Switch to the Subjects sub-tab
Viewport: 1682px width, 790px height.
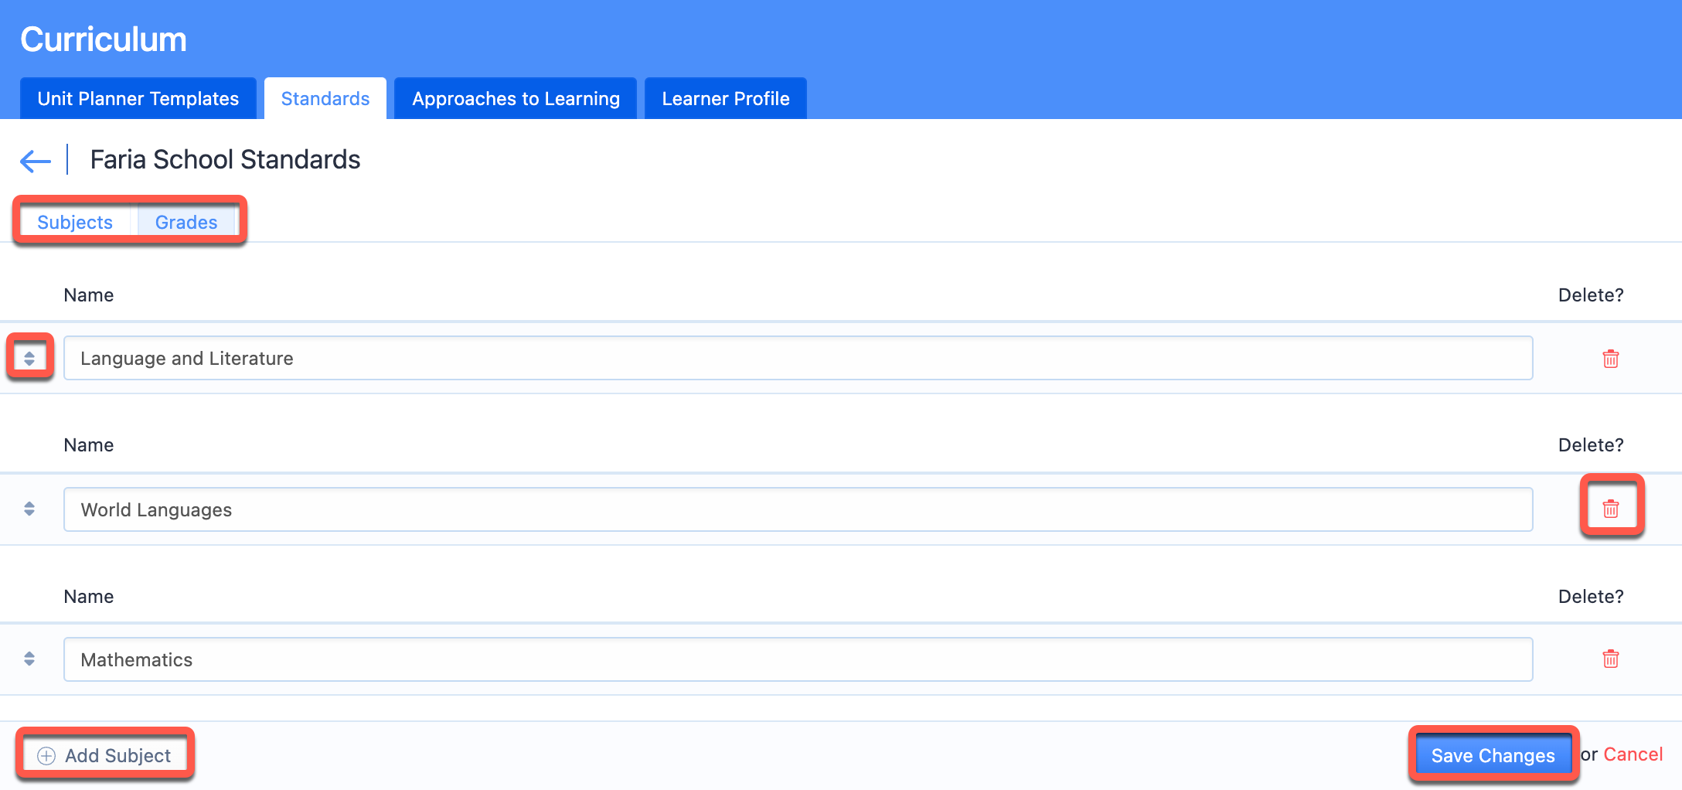tap(75, 222)
